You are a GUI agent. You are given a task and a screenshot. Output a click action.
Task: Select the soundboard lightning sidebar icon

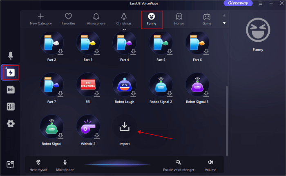pyautogui.click(x=11, y=73)
